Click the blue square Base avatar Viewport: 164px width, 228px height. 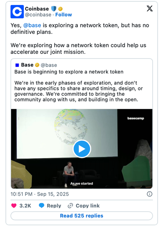17,65
